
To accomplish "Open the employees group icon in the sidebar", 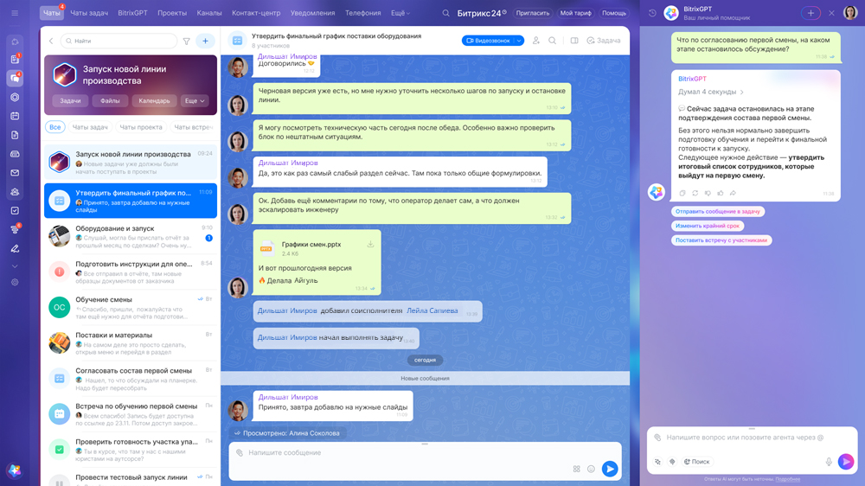I will pyautogui.click(x=15, y=191).
